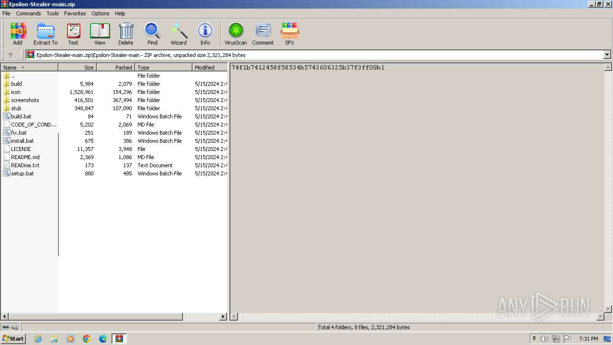
Task: Select the README.md file
Action: point(22,157)
